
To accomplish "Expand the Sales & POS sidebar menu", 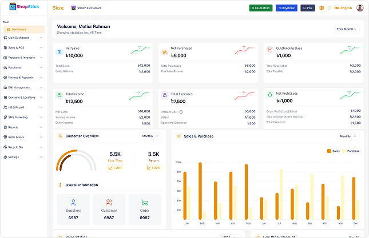I will [23, 47].
